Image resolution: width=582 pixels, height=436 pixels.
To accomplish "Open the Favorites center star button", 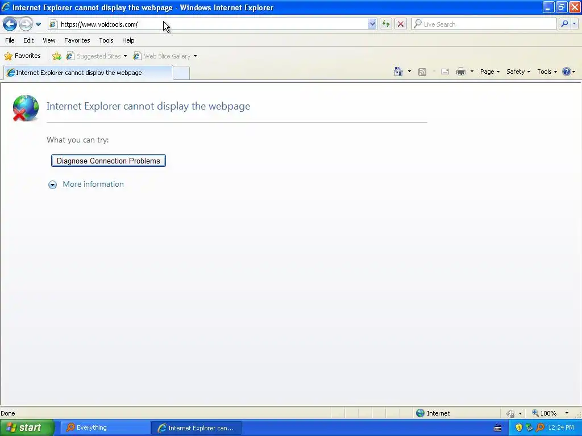I will tap(22, 56).
